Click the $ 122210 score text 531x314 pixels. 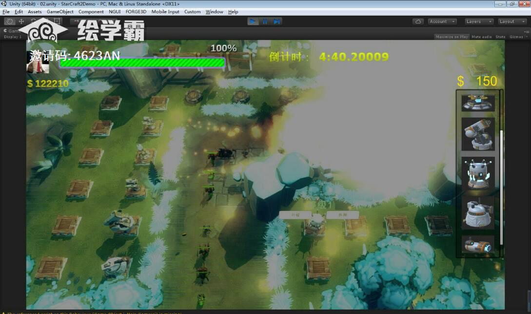point(48,84)
